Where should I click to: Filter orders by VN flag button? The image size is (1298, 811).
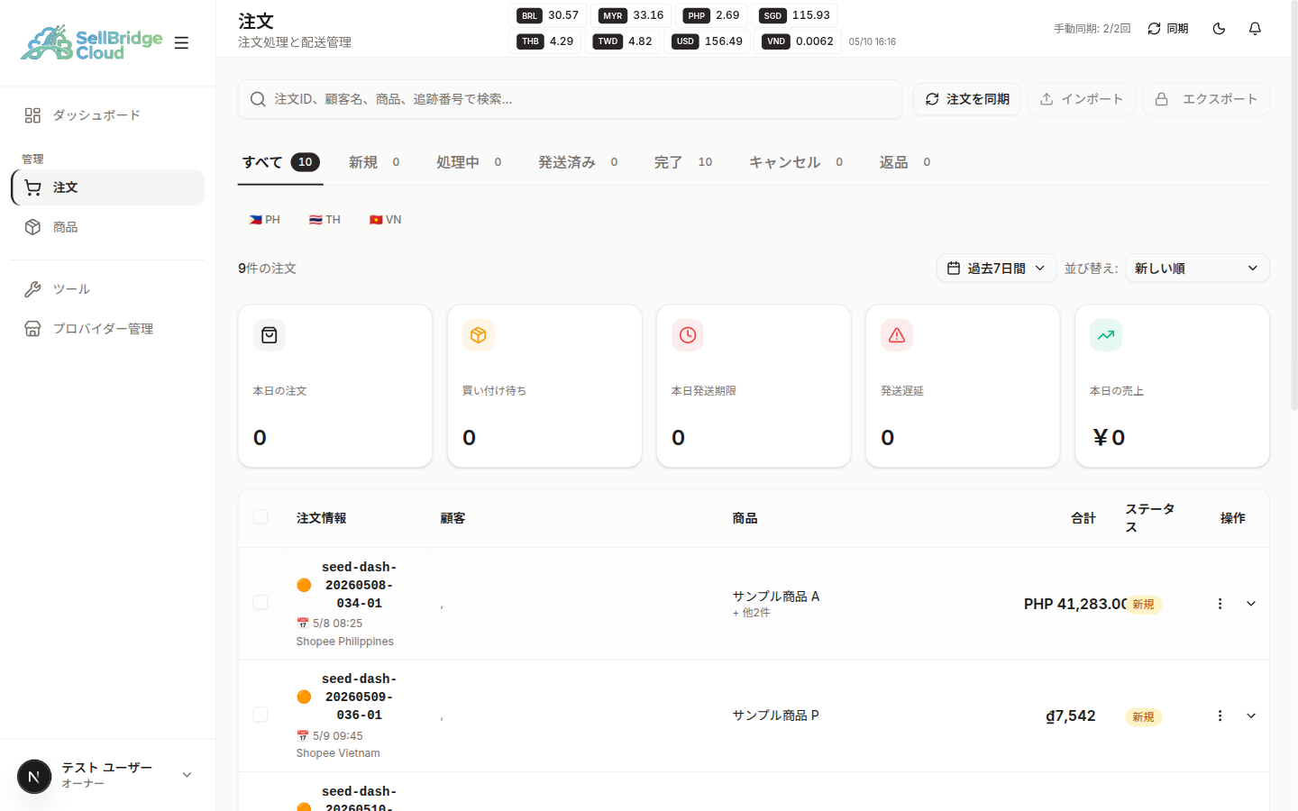[386, 220]
